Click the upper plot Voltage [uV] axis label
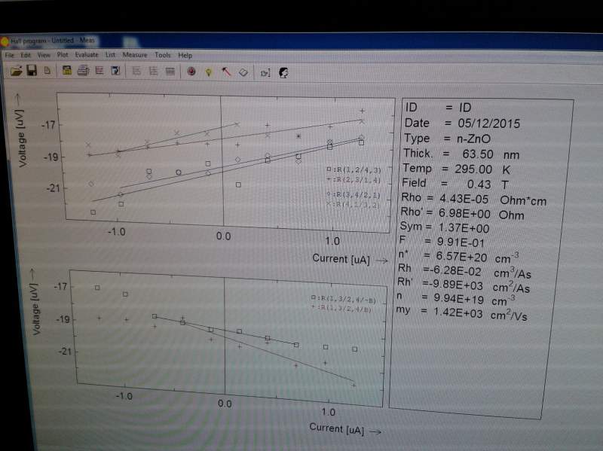Screen dimensions: 603x451 click(x=22, y=139)
